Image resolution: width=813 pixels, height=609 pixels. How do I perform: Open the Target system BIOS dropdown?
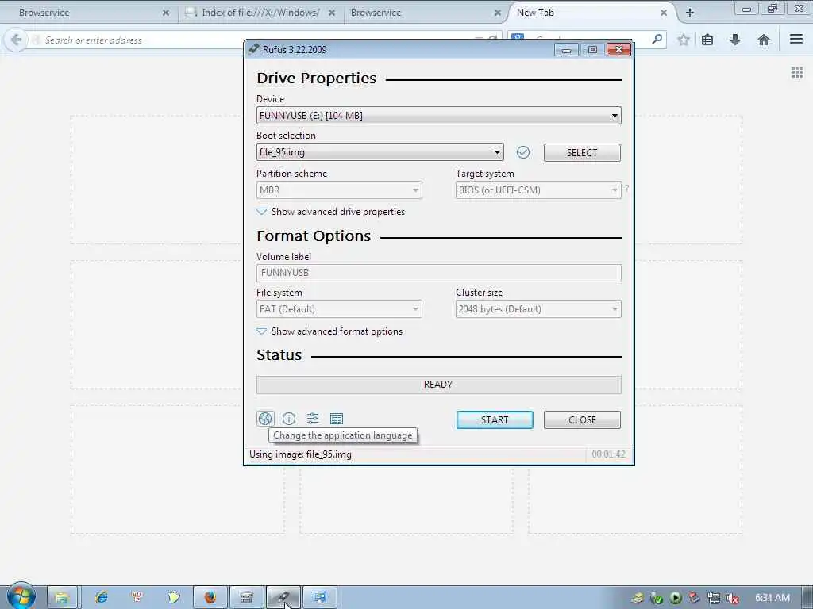[538, 190]
